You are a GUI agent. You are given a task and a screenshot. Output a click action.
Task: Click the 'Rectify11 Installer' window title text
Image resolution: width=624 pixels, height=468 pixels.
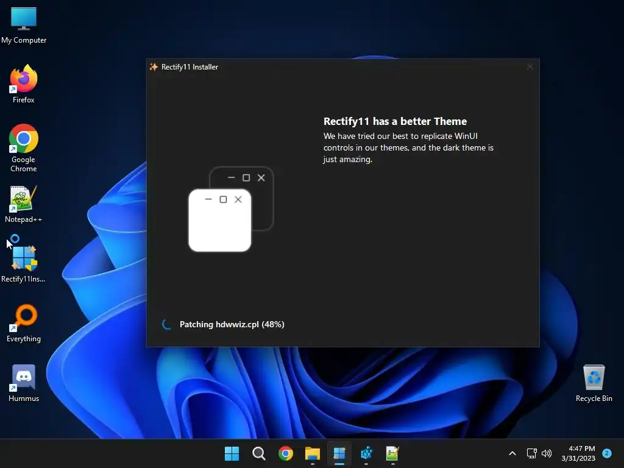point(190,67)
